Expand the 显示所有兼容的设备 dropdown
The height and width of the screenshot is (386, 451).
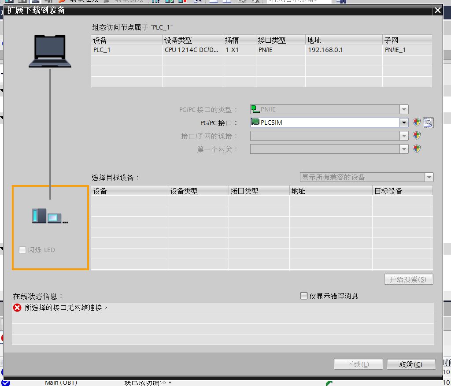(429, 177)
